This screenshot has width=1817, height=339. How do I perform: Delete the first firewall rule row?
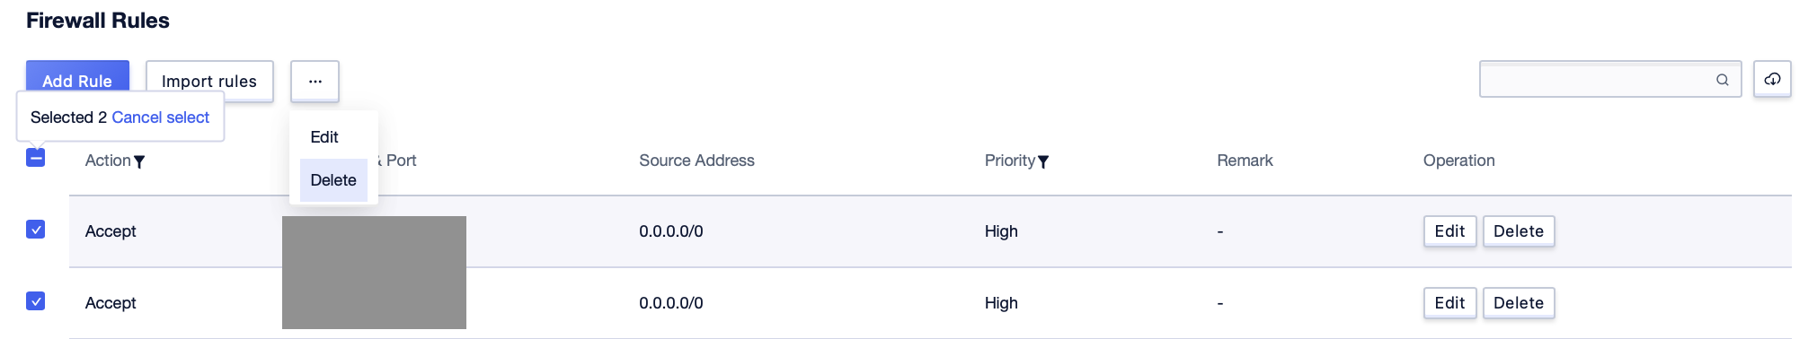(x=1519, y=231)
